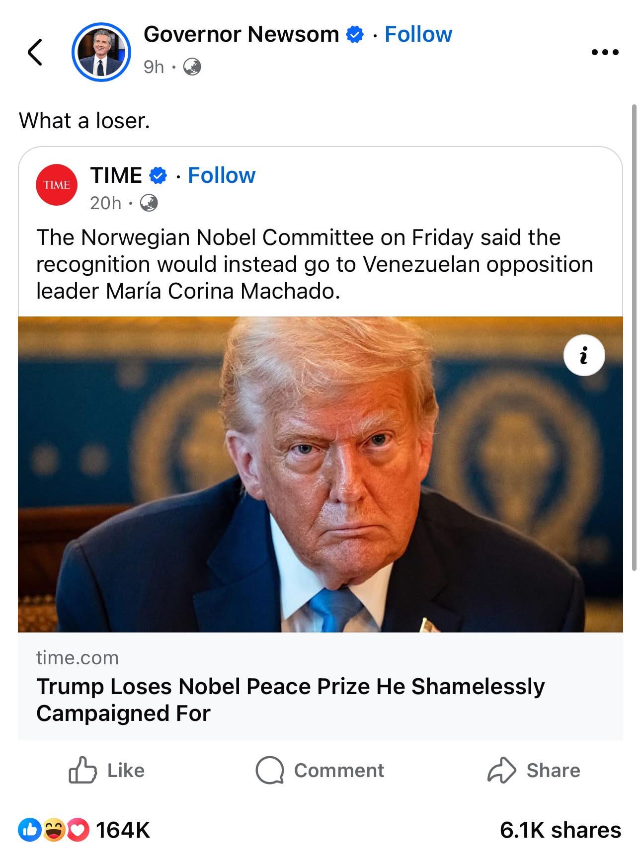
Task: Tap the Like thumbs-up icon
Action: coord(82,770)
